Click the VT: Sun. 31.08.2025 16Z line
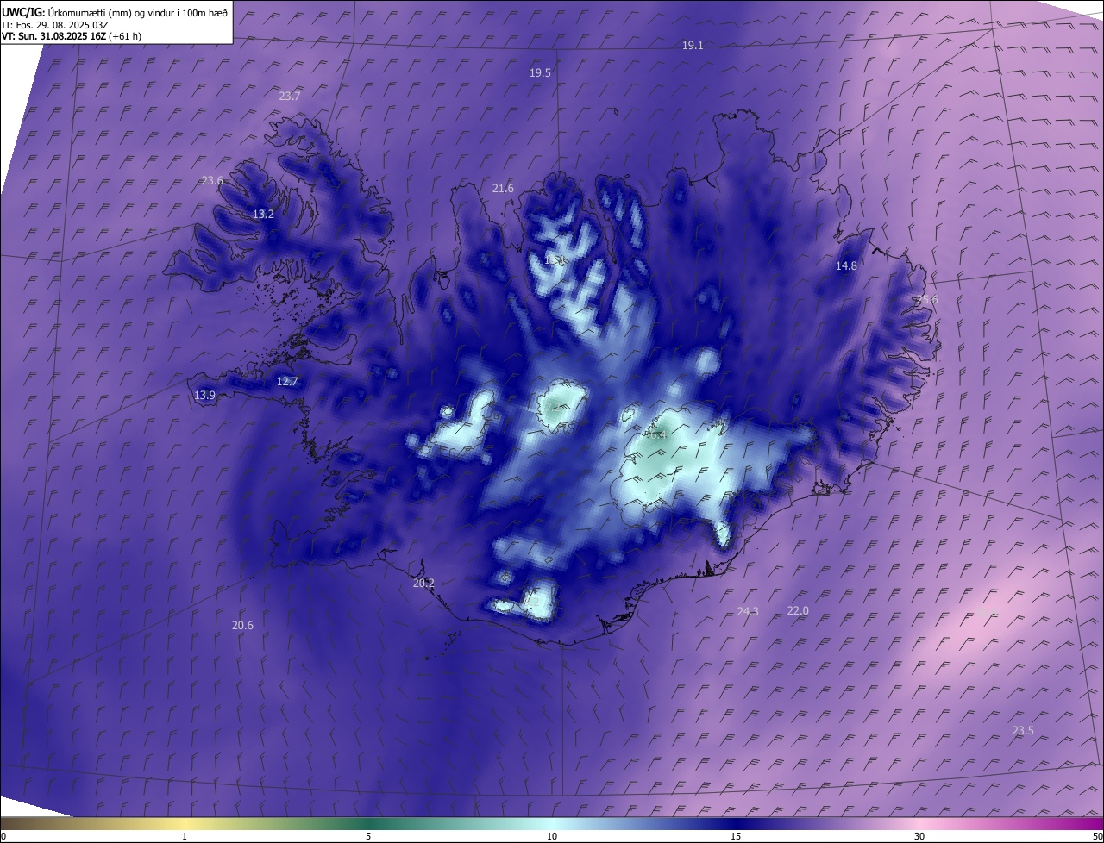The image size is (1104, 843). [72, 36]
